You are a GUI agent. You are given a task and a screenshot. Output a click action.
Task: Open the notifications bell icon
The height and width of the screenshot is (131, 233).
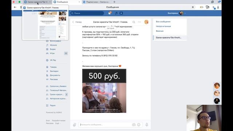(x=110, y=13)
